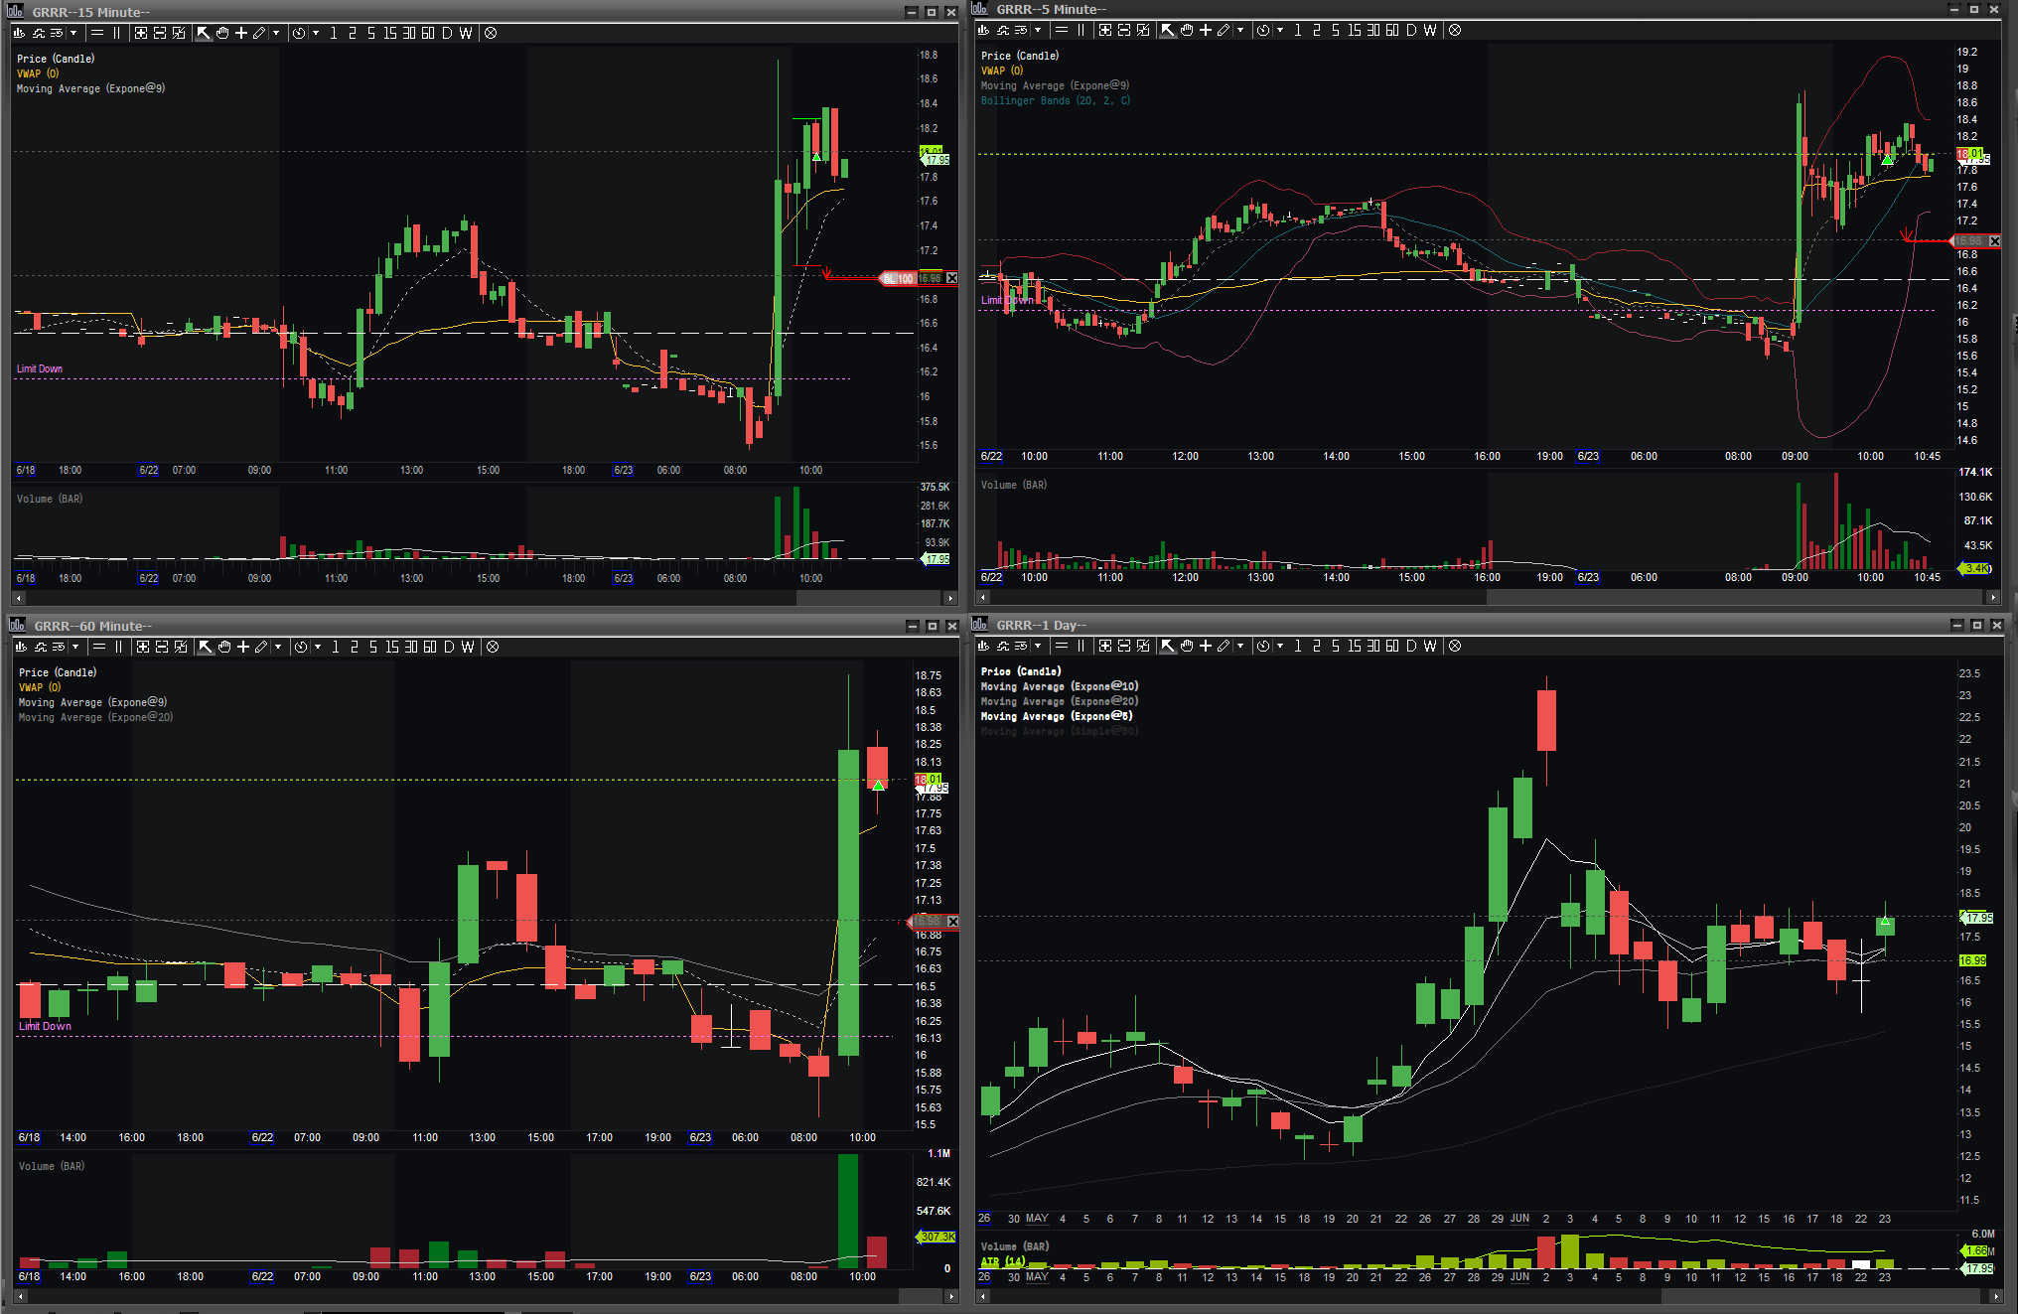Expand clock dropdown arrow in 1 Day toolbar
2018x1314 pixels.
coord(1280,646)
